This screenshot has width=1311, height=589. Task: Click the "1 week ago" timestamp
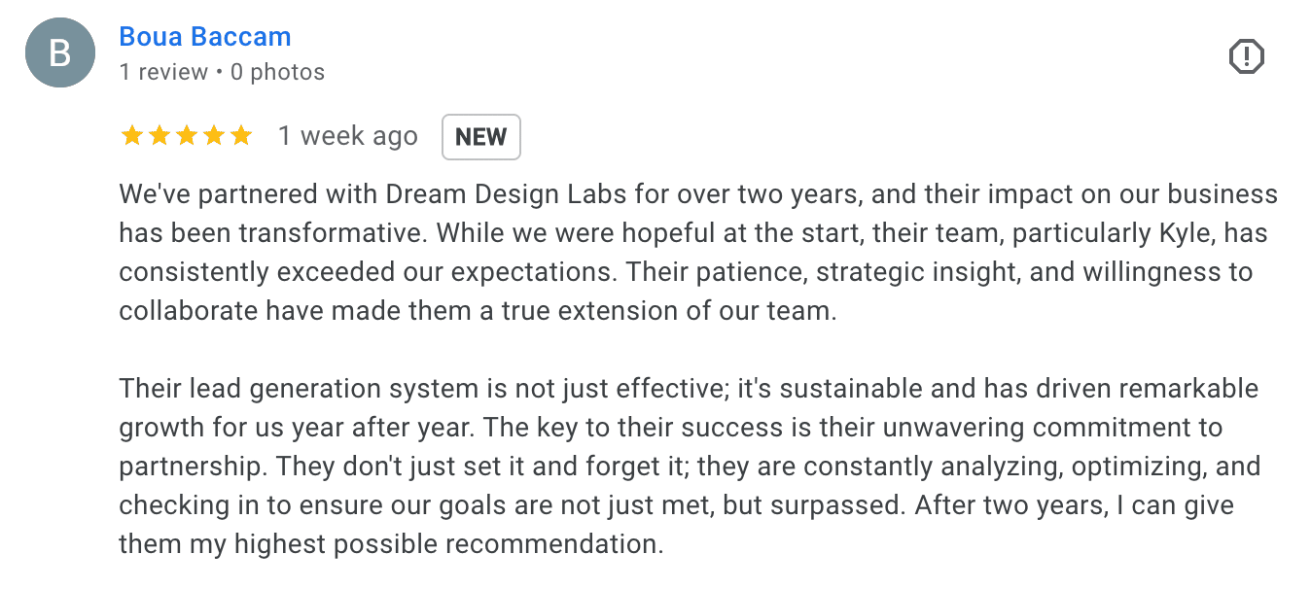click(x=347, y=136)
